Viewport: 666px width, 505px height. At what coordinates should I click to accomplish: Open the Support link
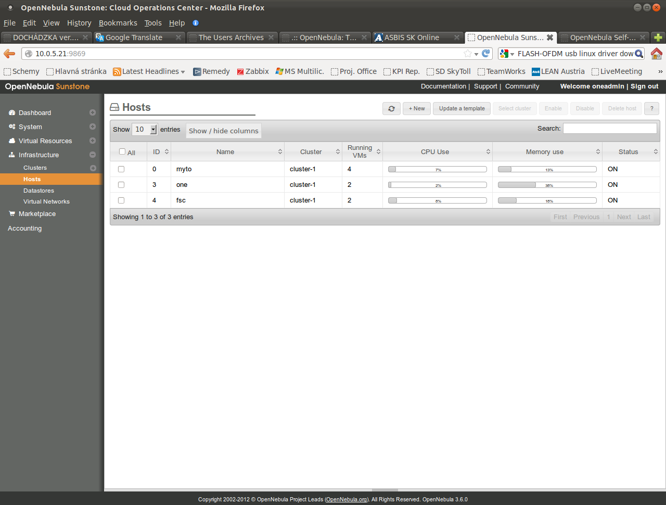click(485, 86)
